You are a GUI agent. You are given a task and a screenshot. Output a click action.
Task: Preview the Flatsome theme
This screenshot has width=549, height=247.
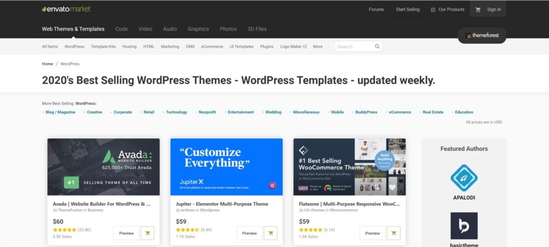click(x=373, y=233)
